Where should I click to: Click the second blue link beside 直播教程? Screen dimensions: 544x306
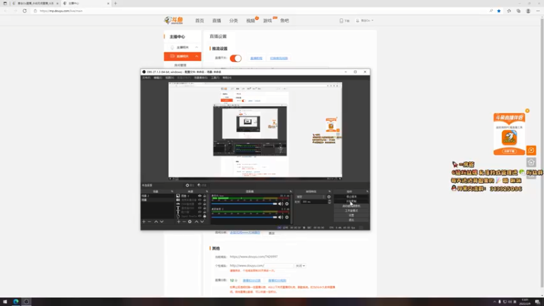tap(279, 58)
